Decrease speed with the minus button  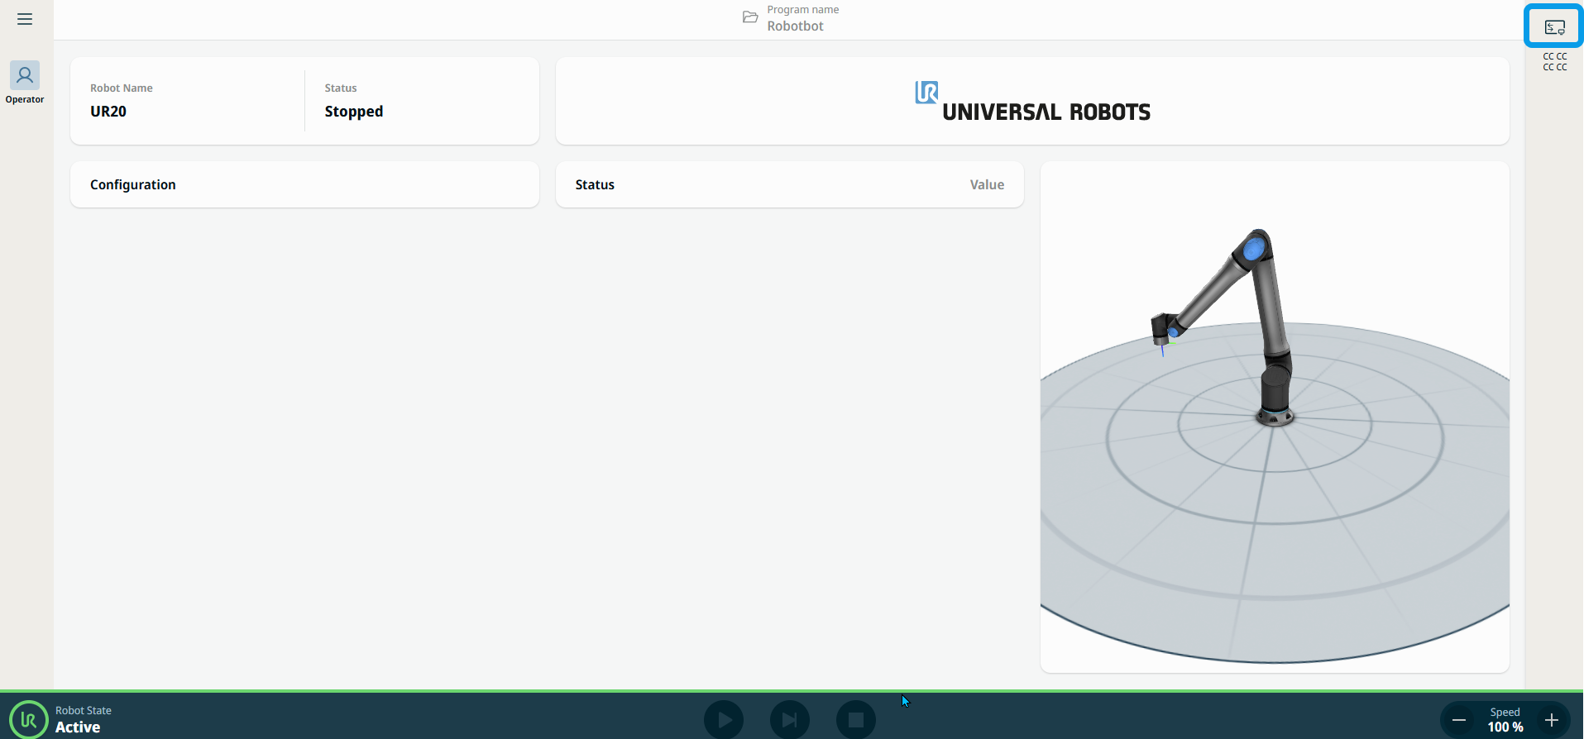(1459, 720)
